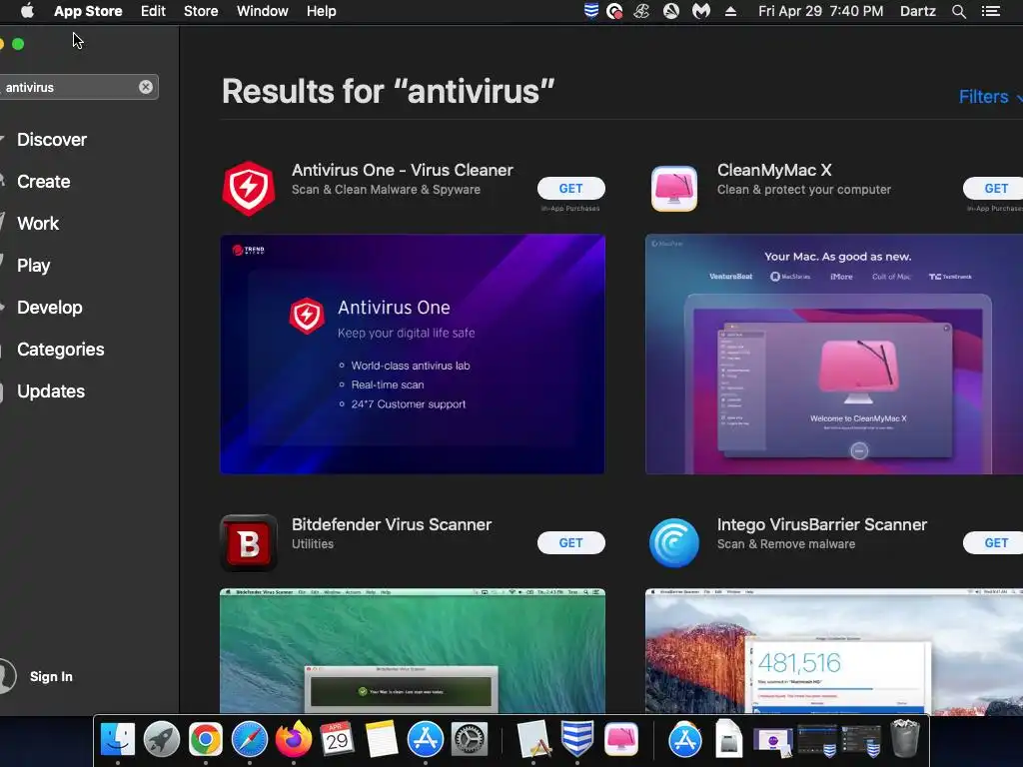Open the disk image file icon in Dock
1023x767 pixels.
pyautogui.click(x=728, y=740)
